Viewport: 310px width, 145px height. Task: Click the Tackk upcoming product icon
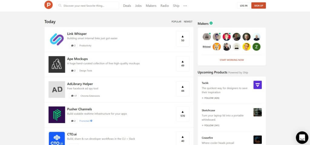click(x=257, y=85)
